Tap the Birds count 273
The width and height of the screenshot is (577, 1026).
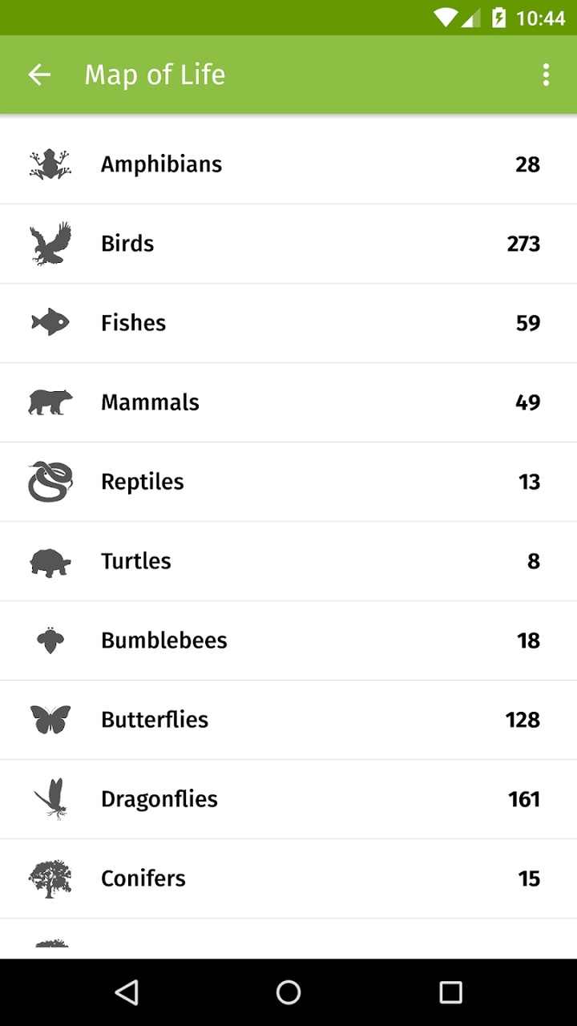click(x=523, y=244)
